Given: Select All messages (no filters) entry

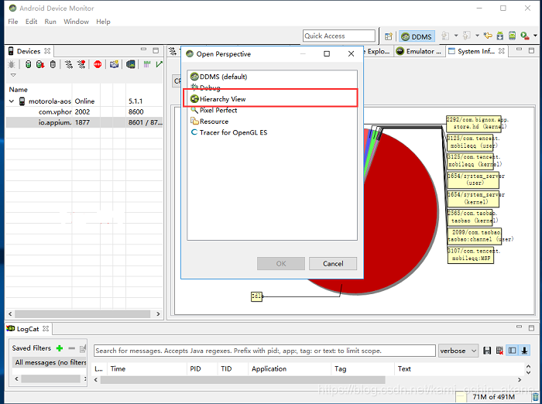Looking at the screenshot, I should point(50,362).
